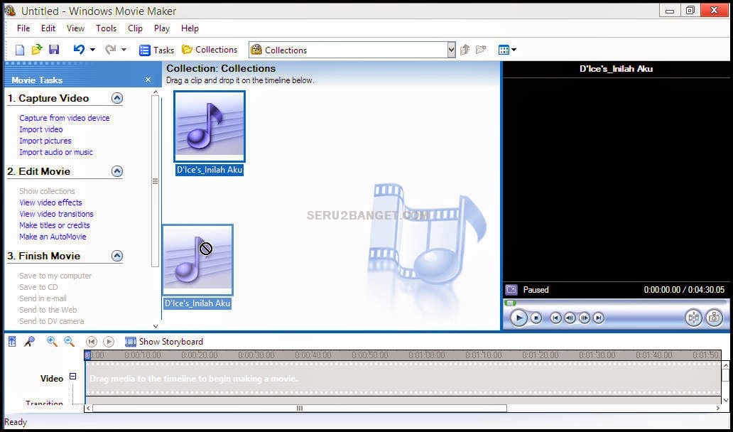Image resolution: width=733 pixels, height=432 pixels.
Task: Click Make an AutoMovie link
Action: [53, 237]
